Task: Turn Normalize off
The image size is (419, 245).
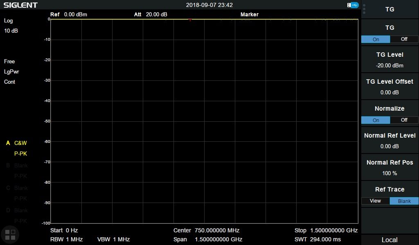Action: (404, 120)
